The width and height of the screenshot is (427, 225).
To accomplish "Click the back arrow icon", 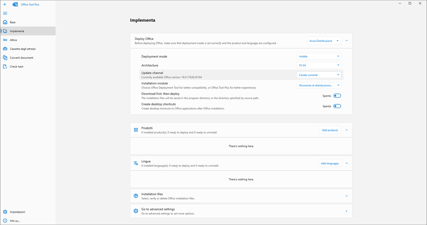I will coord(5,4).
